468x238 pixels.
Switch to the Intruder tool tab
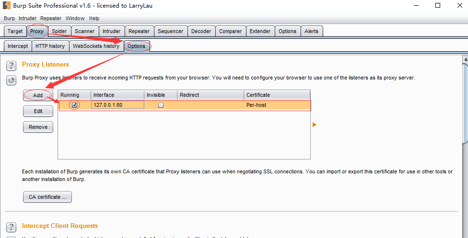click(112, 31)
